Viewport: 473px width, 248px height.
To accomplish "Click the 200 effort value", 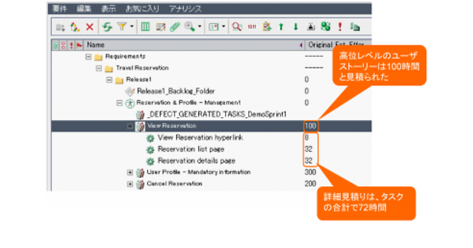I will tap(310, 184).
